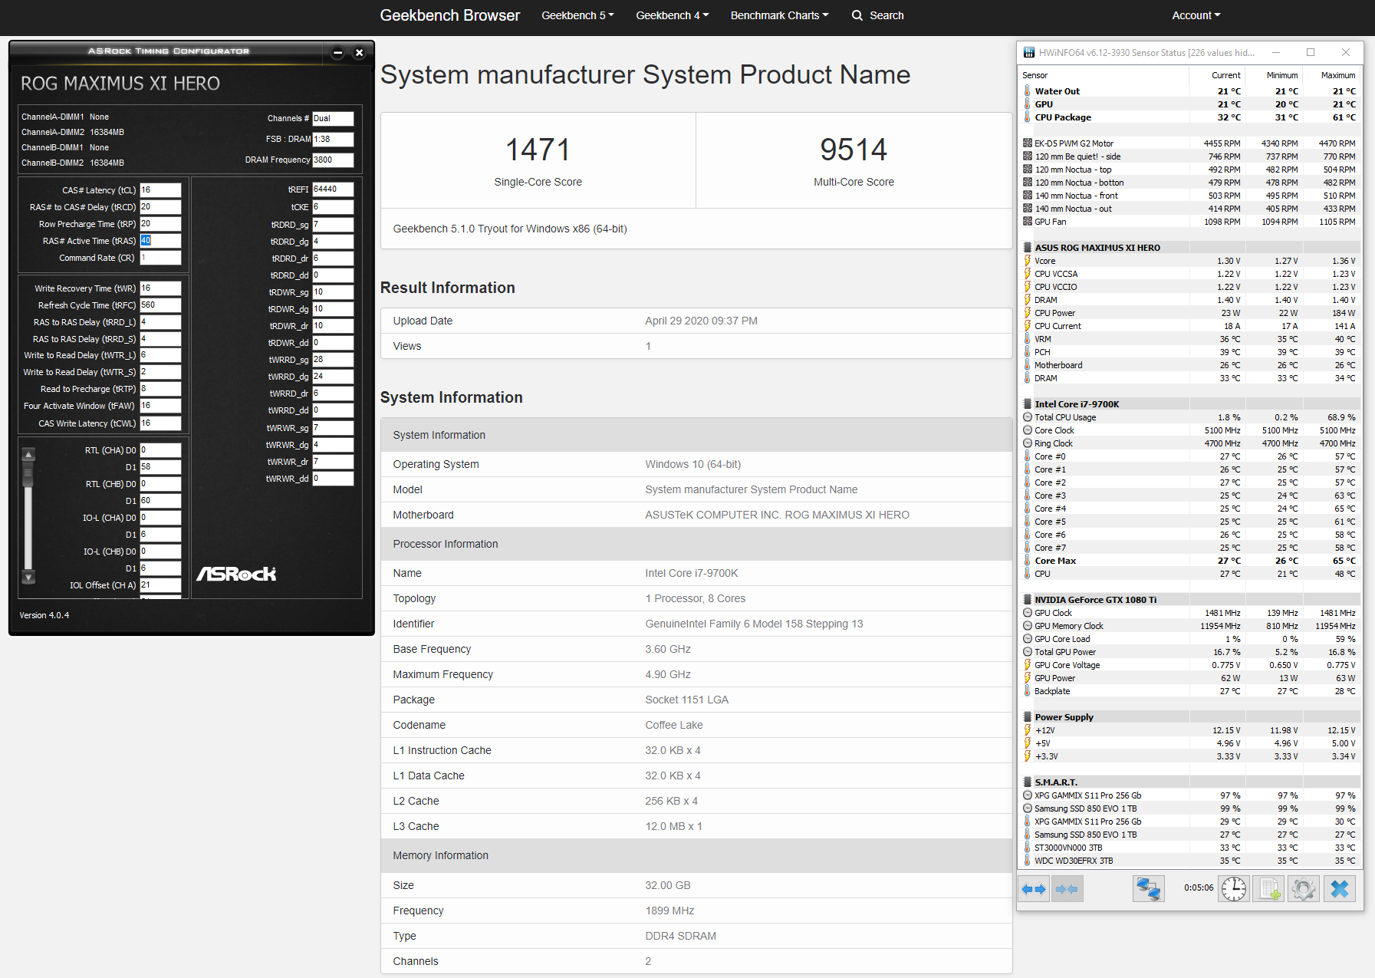Image resolution: width=1375 pixels, height=978 pixels.
Task: Start sensor logging with sheet-plus icon
Action: pyautogui.click(x=1268, y=889)
